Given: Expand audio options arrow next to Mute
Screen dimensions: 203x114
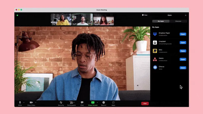Looking at the screenshot, I should tap(24, 103).
